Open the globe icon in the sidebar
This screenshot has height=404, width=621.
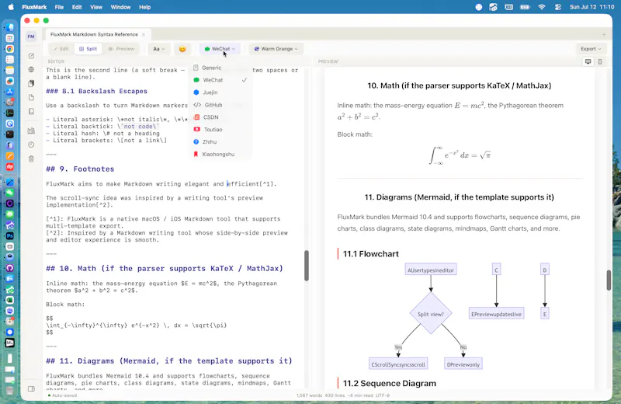click(x=31, y=69)
